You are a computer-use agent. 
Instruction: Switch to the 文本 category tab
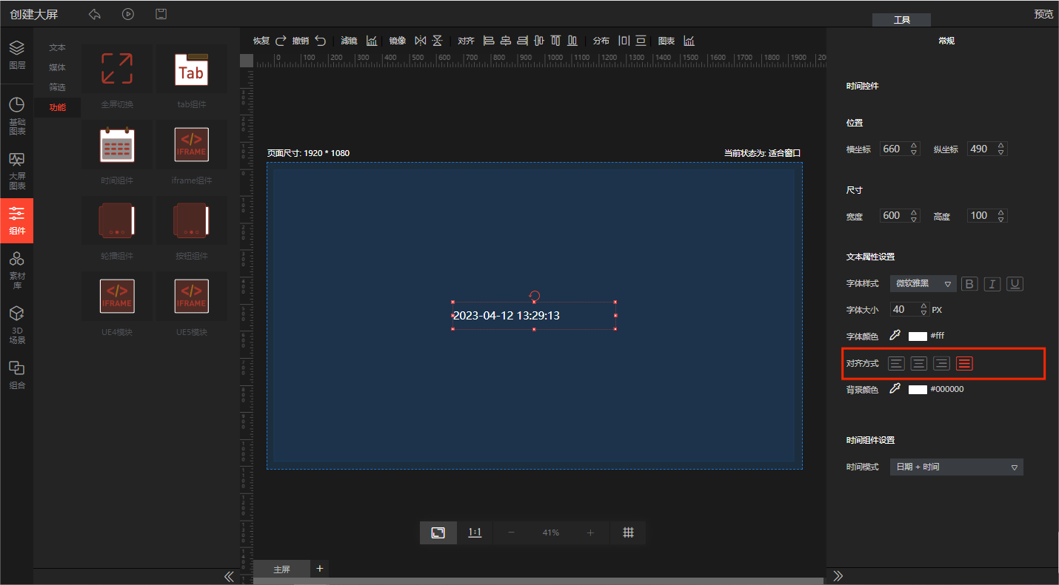(58, 47)
